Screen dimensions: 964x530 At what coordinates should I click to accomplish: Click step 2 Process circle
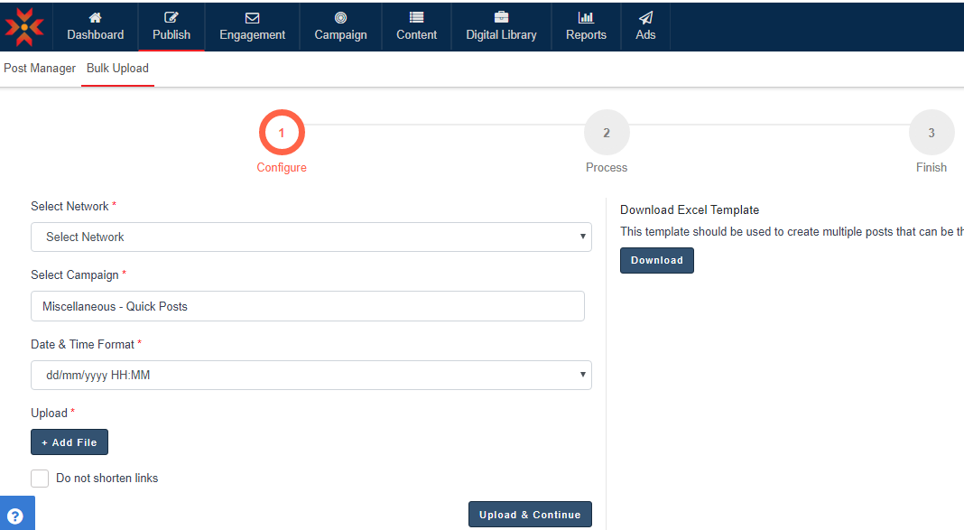pyautogui.click(x=607, y=133)
